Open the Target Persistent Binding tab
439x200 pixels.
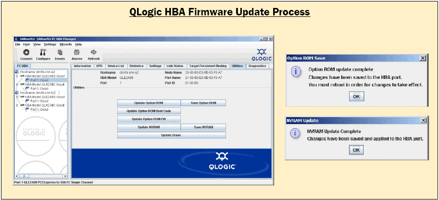click(208, 66)
